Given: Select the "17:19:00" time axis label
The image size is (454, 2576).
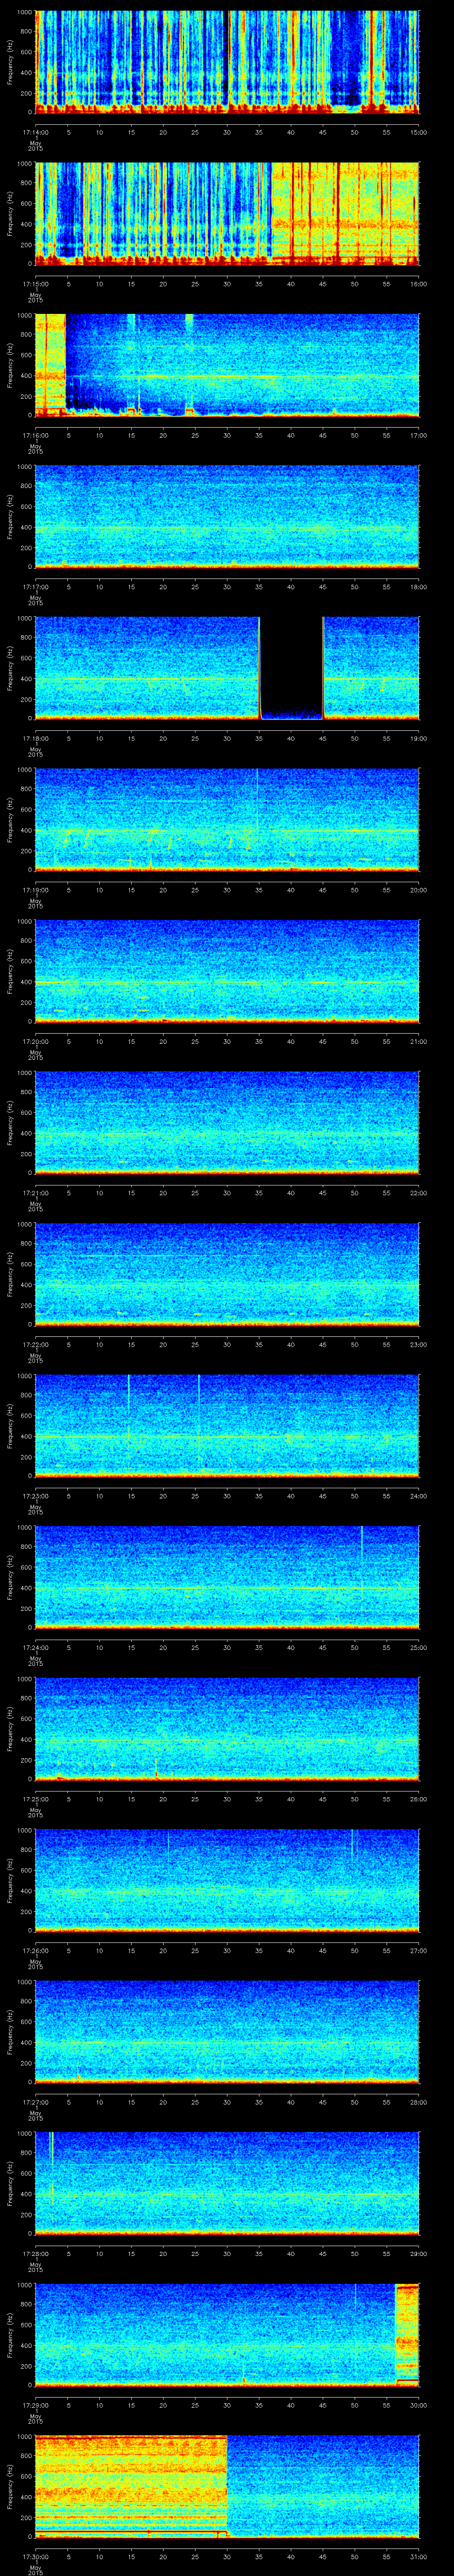Looking at the screenshot, I should pos(36,890).
